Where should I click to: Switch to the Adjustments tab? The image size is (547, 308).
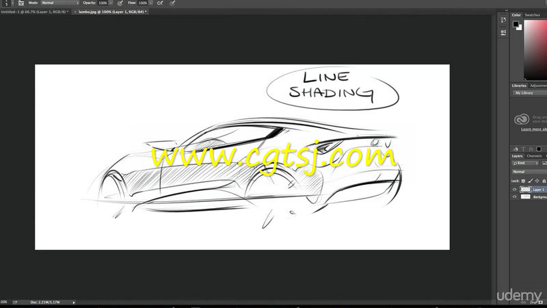point(538,86)
